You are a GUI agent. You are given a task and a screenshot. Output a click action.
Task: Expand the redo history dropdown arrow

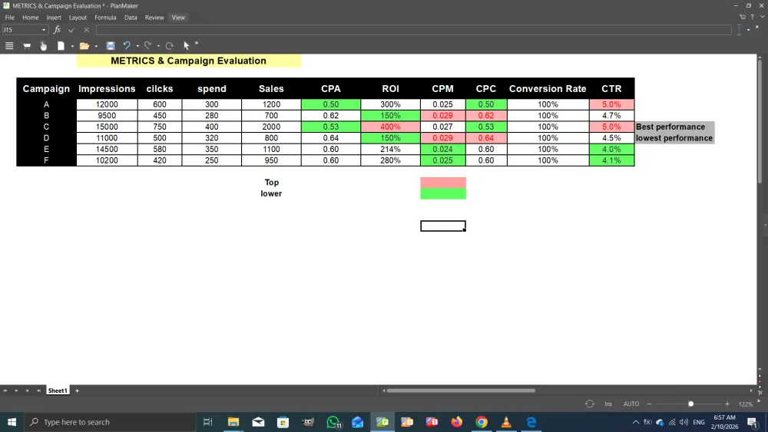[x=158, y=47]
